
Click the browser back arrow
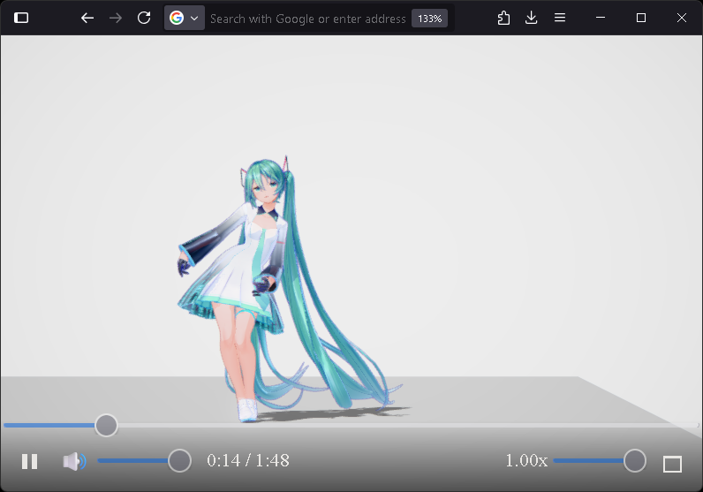pos(87,18)
